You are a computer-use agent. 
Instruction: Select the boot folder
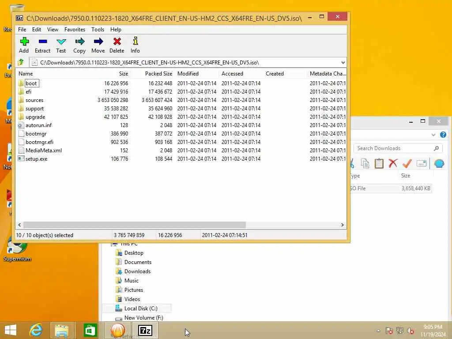point(31,83)
